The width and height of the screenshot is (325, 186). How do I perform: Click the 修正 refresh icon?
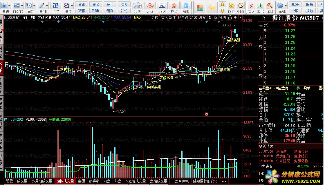click(x=231, y=6)
